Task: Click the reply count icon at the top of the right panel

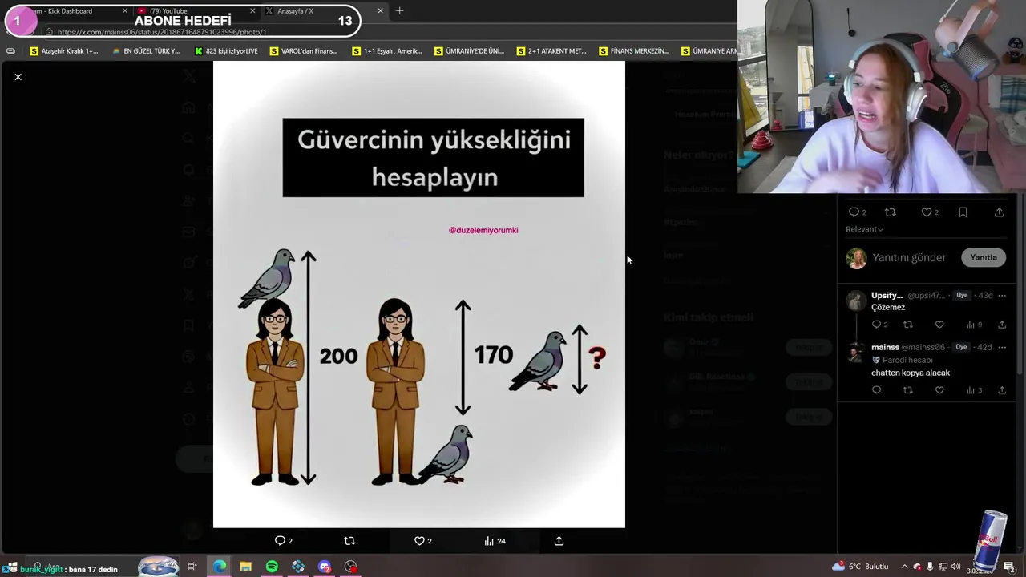Action: coord(857,212)
